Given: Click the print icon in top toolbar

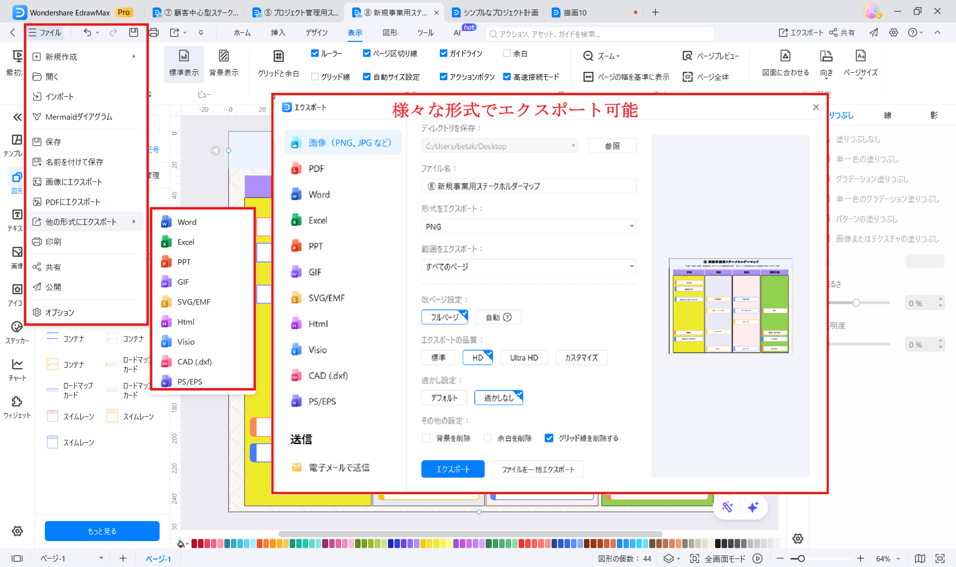Looking at the screenshot, I should click(154, 32).
